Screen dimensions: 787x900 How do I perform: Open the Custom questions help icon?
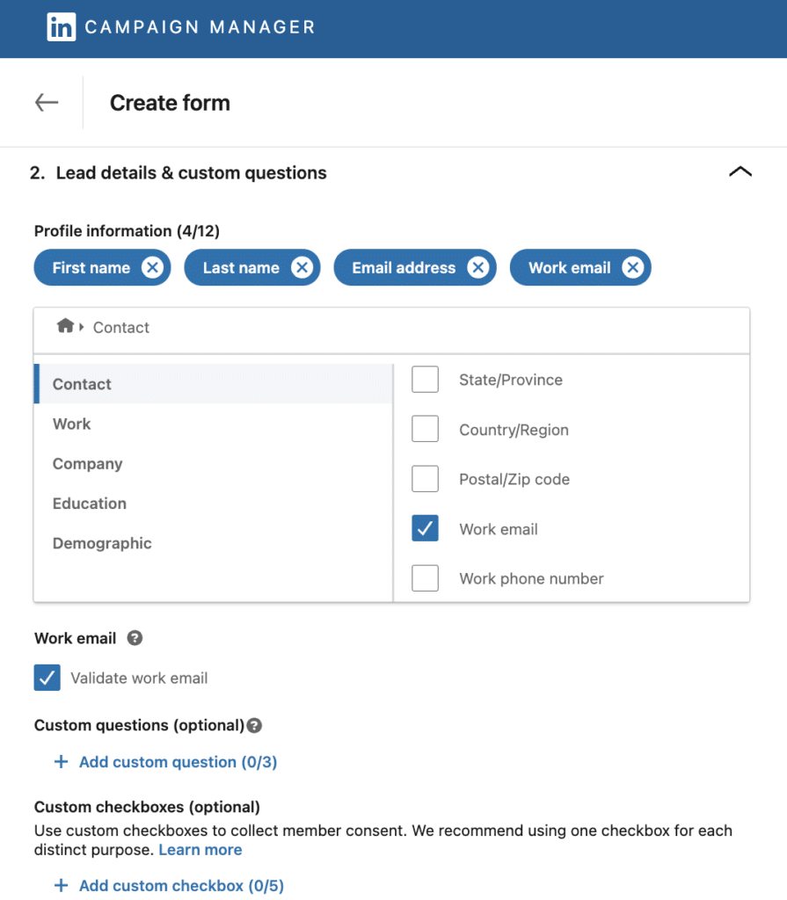pos(254,725)
